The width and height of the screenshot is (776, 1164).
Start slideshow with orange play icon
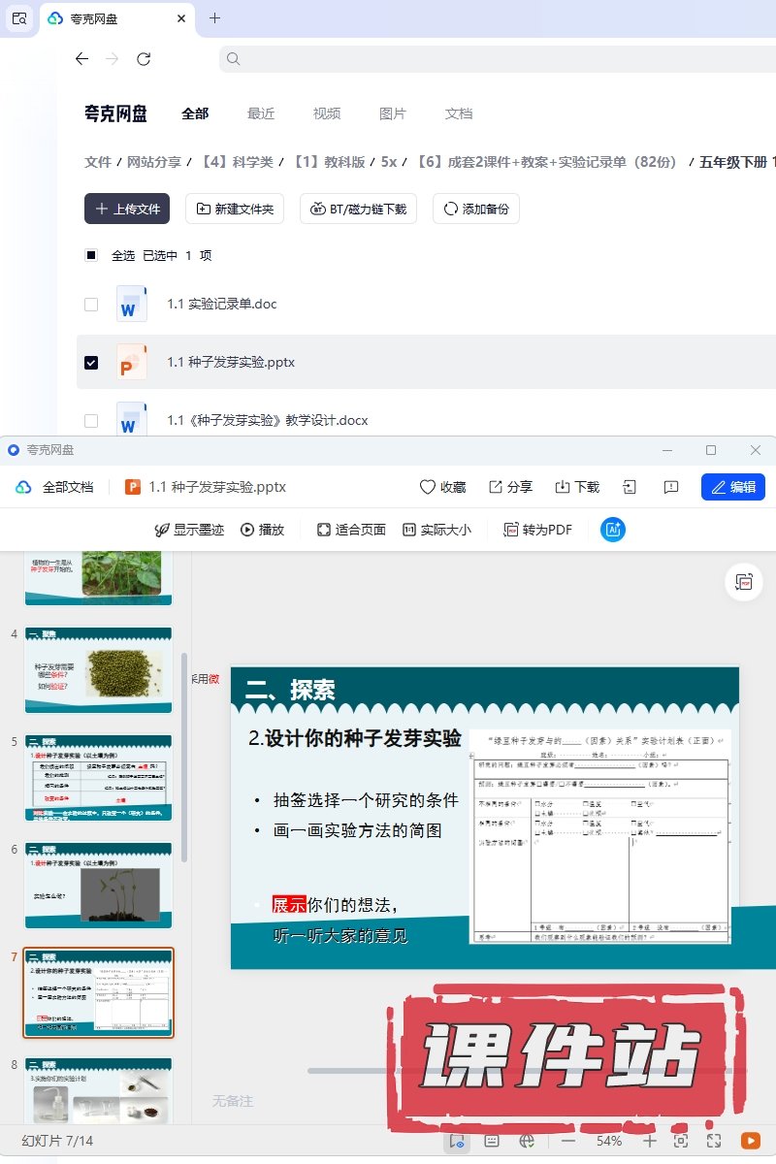[x=750, y=1141]
